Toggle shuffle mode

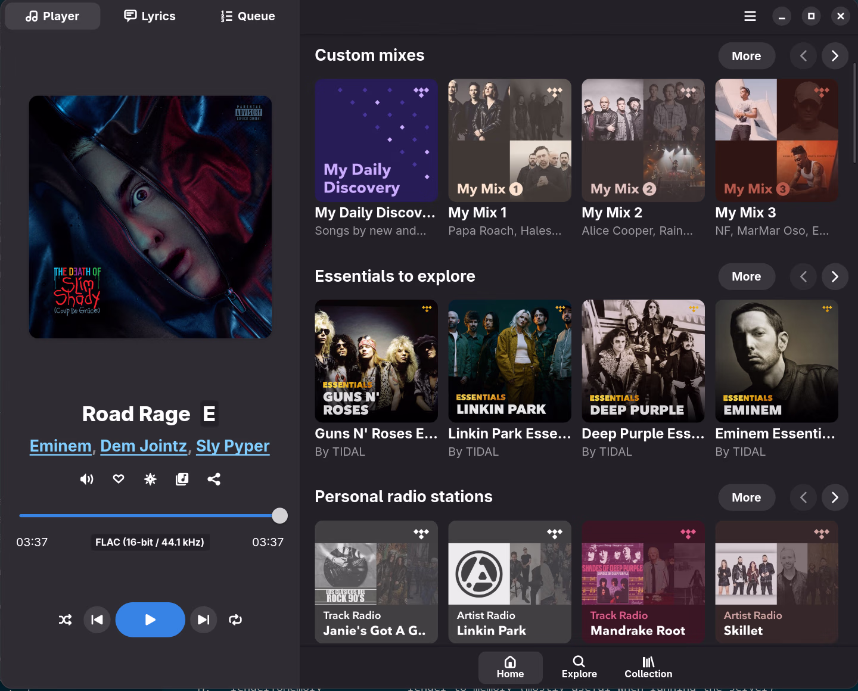pyautogui.click(x=66, y=620)
